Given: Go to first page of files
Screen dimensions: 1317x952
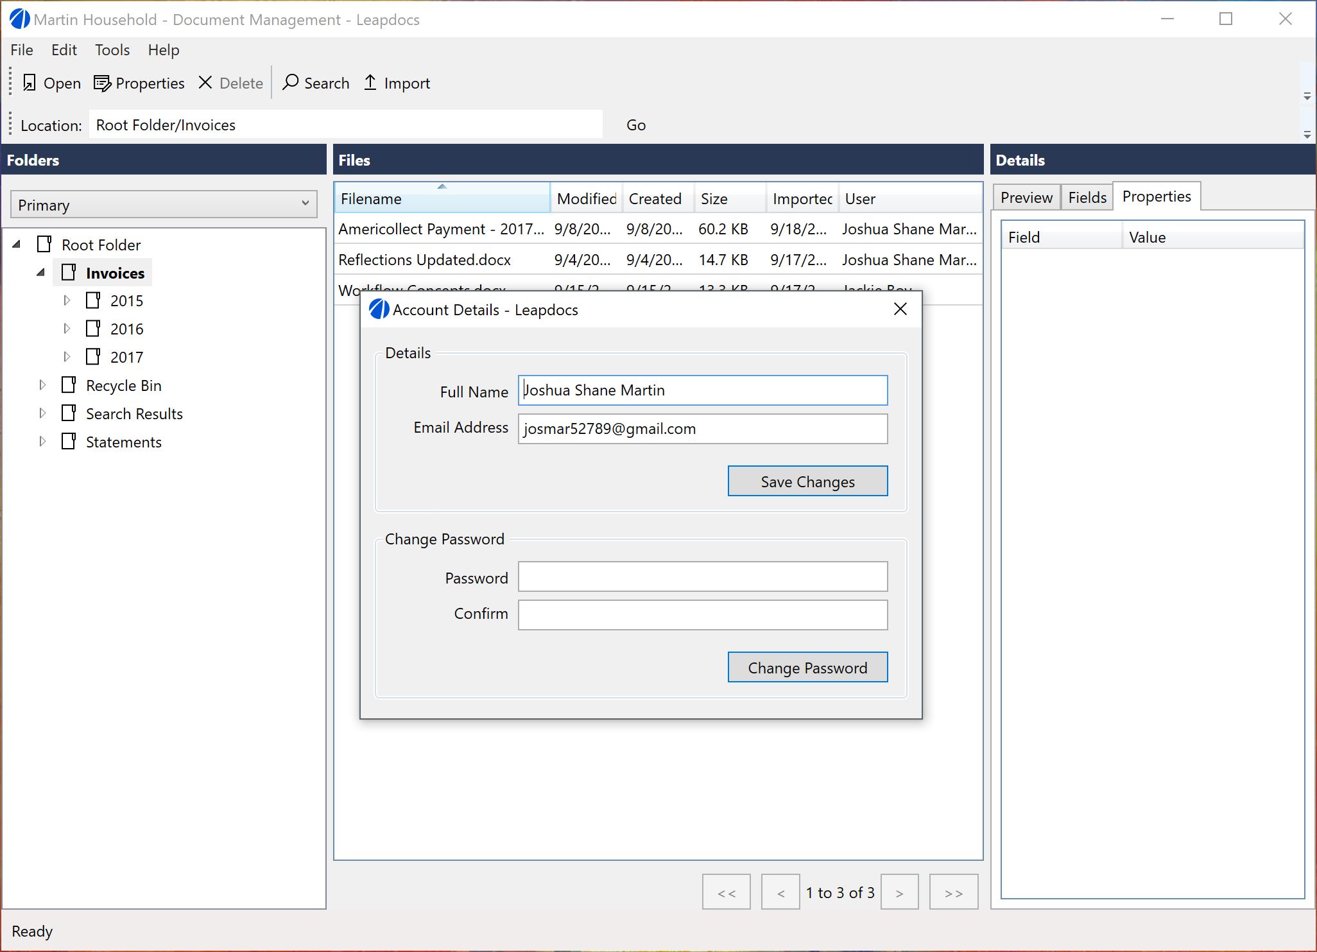Looking at the screenshot, I should (x=727, y=892).
